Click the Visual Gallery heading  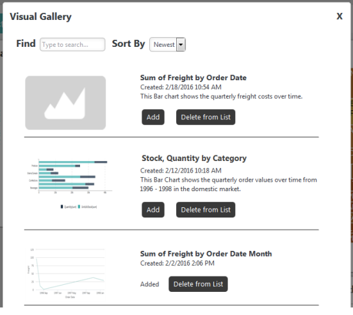point(40,17)
